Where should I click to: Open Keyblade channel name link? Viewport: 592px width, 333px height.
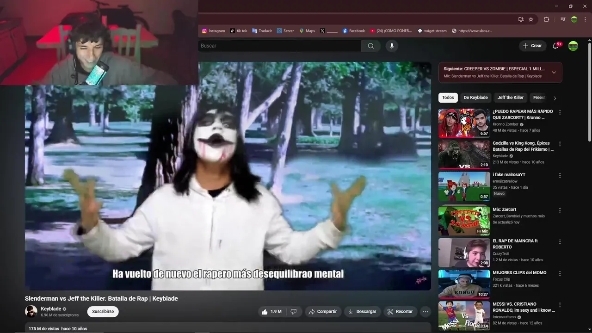pyautogui.click(x=51, y=309)
